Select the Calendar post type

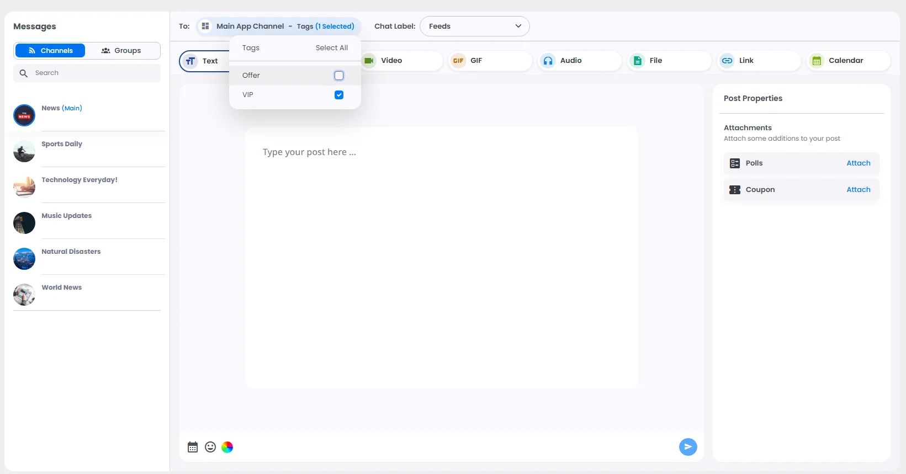(x=849, y=61)
